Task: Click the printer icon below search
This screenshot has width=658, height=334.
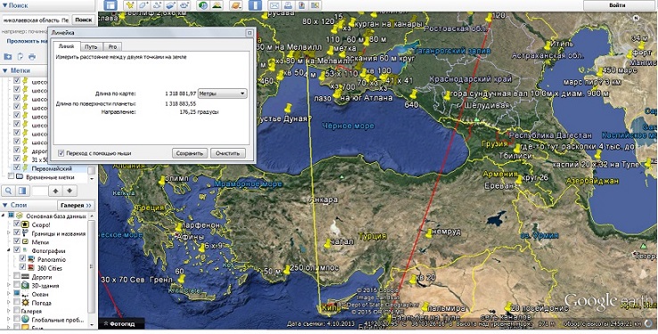Action: tap(32, 57)
